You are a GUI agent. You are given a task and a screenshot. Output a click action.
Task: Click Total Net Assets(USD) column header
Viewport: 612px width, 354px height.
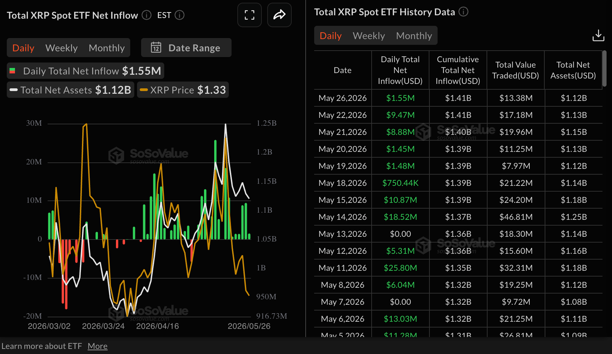point(573,70)
